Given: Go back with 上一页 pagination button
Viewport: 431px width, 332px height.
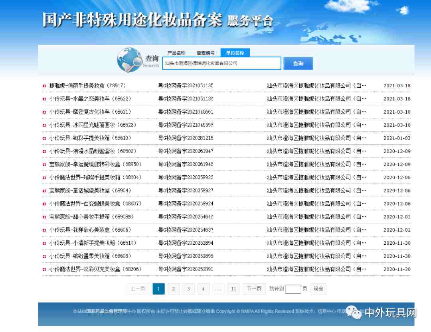Looking at the screenshot, I should pos(138,289).
